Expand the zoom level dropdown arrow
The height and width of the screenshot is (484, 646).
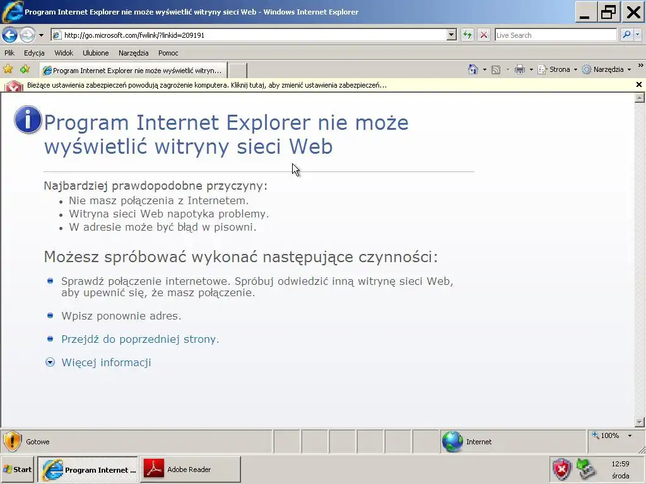pos(630,435)
